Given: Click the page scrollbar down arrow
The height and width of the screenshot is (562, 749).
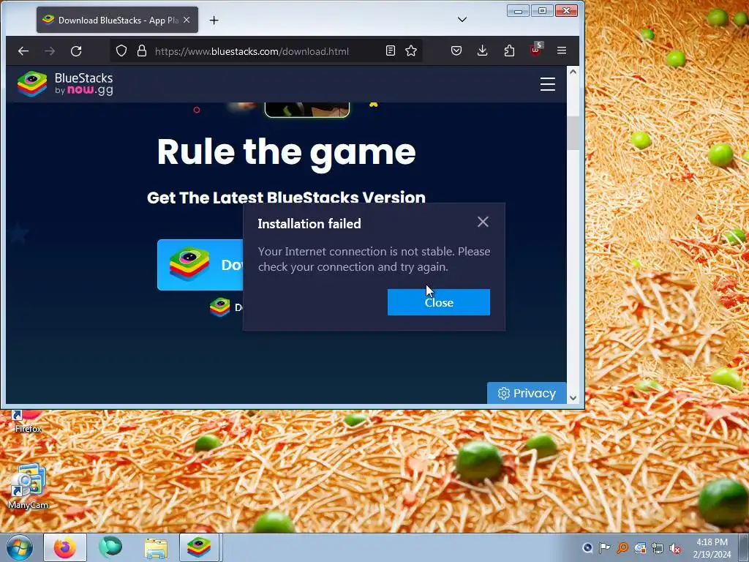Looking at the screenshot, I should 573,397.
